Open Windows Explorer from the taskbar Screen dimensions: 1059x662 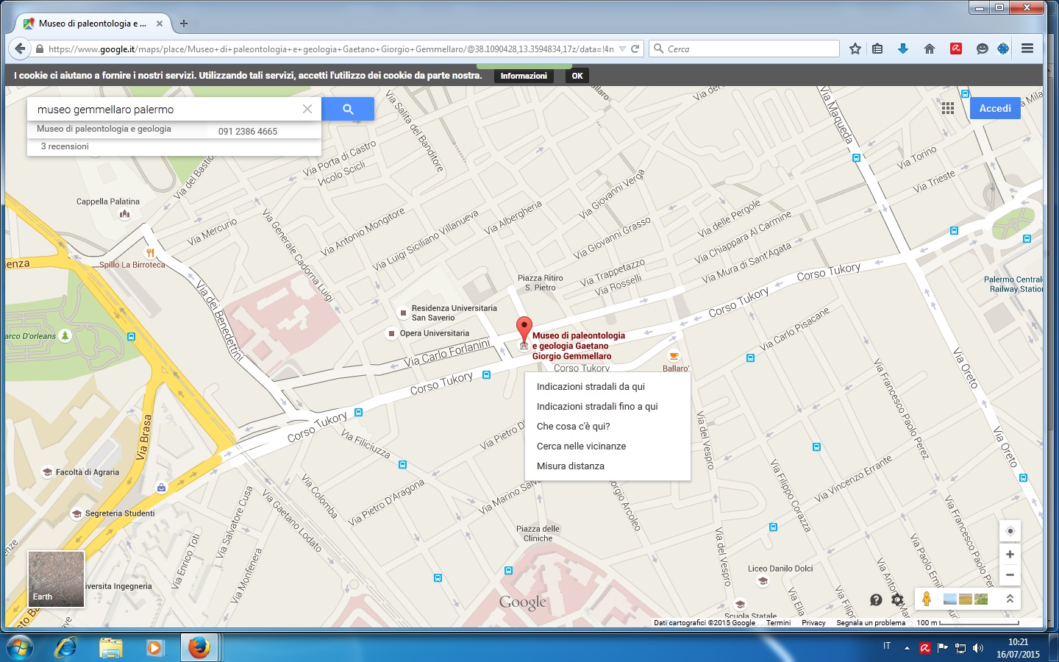tap(110, 647)
